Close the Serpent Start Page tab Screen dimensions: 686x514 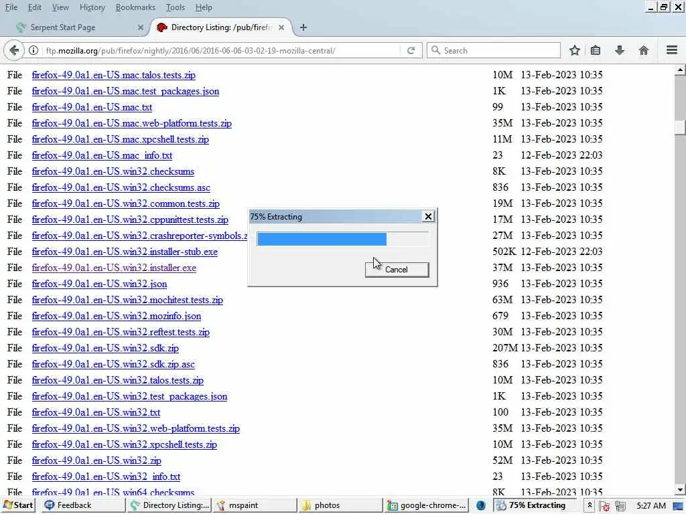(x=141, y=27)
